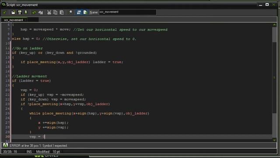Click the scrollbar up arrow

click(274, 25)
